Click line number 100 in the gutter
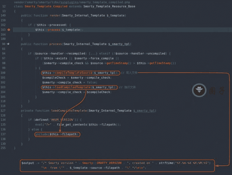Screen dimensions: 232x175 click(x=3, y=73)
